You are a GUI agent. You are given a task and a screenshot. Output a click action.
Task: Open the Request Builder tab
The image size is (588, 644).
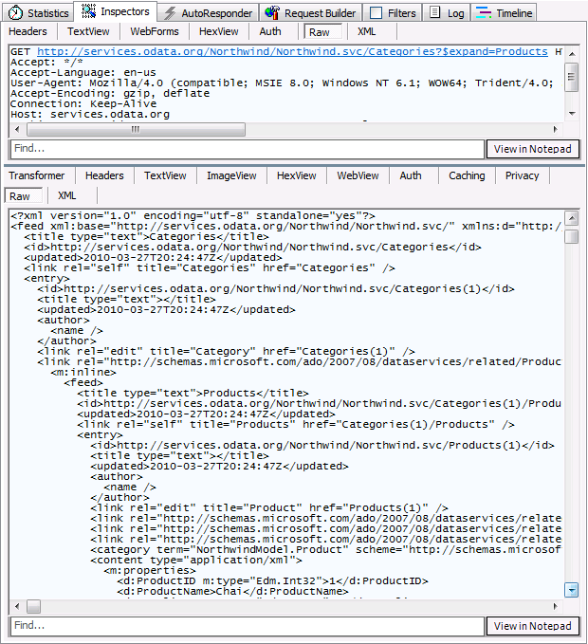tap(310, 13)
